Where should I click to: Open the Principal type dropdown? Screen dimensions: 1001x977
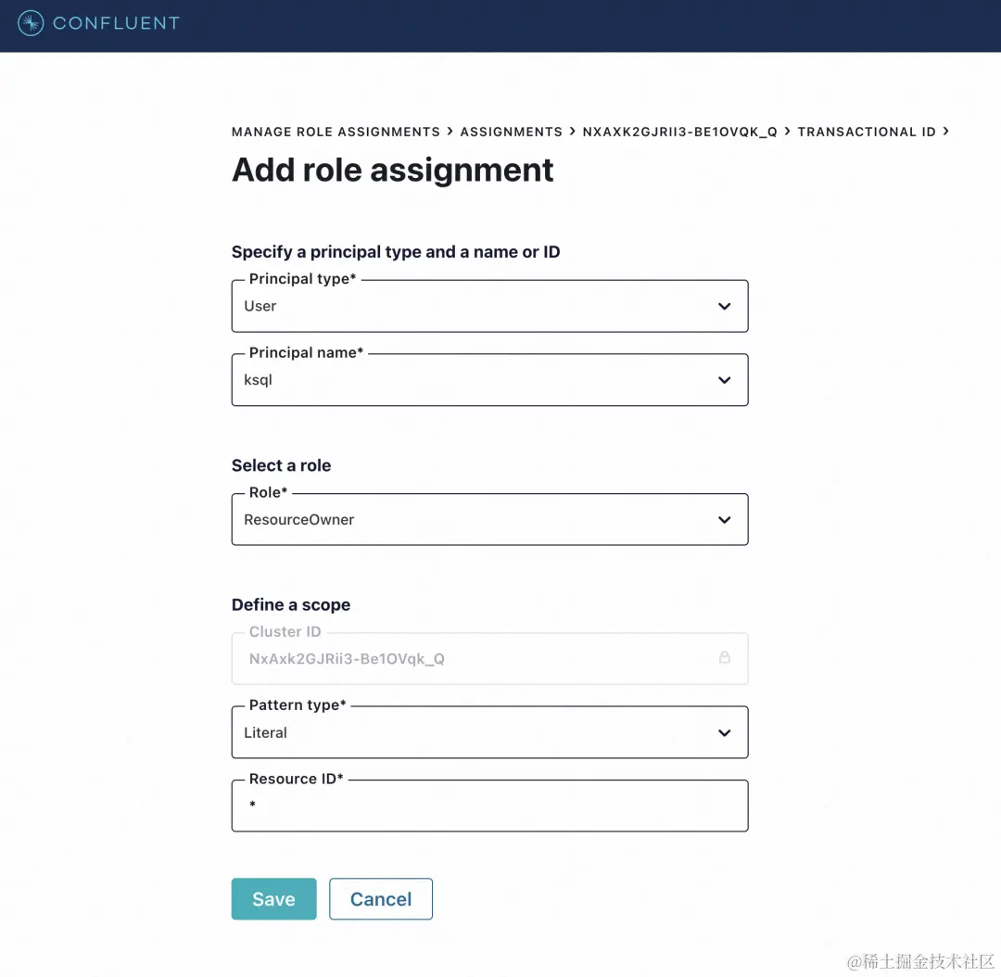pos(489,306)
